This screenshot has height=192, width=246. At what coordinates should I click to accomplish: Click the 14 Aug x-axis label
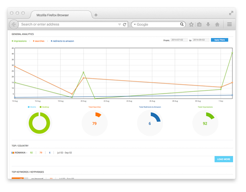[x=15, y=101]
